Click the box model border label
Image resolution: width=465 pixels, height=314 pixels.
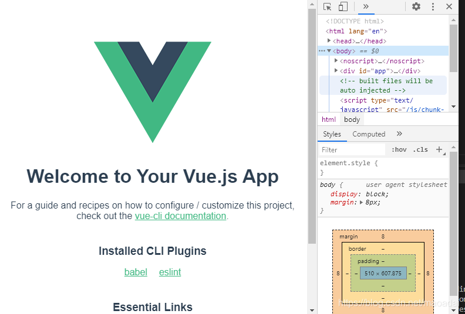(358, 249)
